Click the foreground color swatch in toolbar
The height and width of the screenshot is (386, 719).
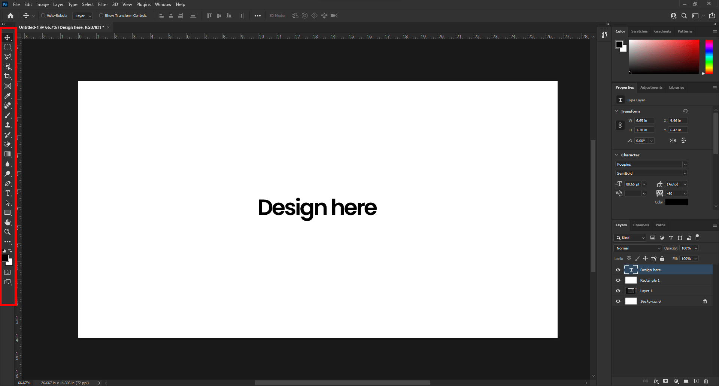[x=5, y=258]
